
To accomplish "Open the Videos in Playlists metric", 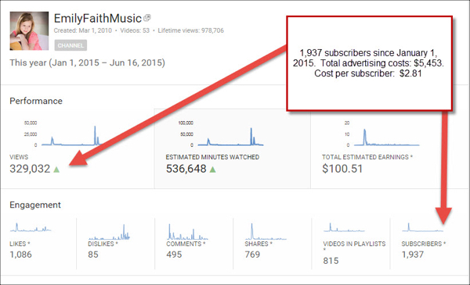I will tap(354, 244).
